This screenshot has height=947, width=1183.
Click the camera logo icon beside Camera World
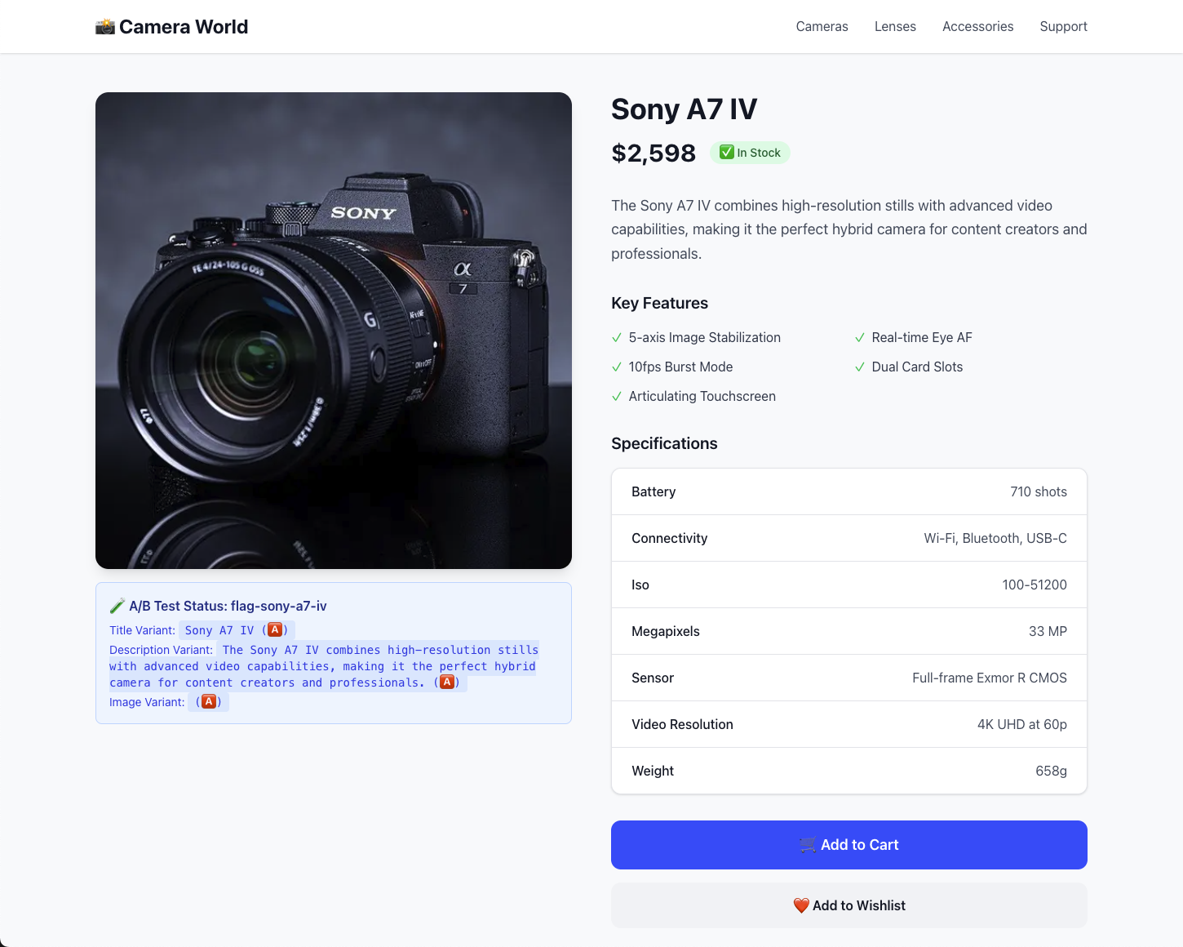point(105,27)
